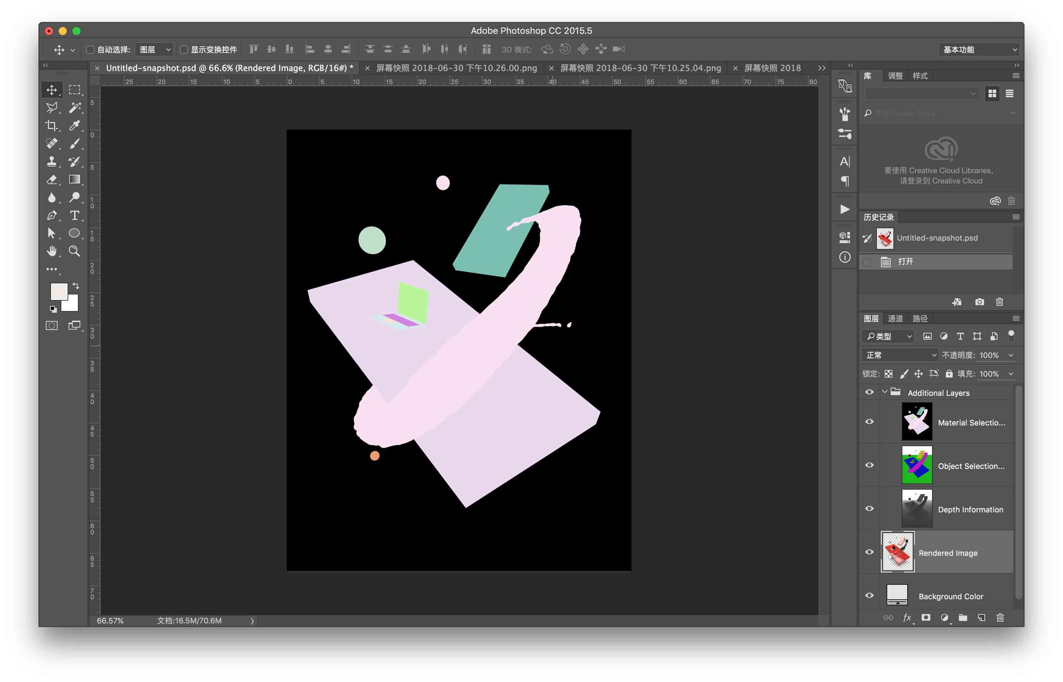Open the 基本功能 workspace dropdown

click(978, 49)
